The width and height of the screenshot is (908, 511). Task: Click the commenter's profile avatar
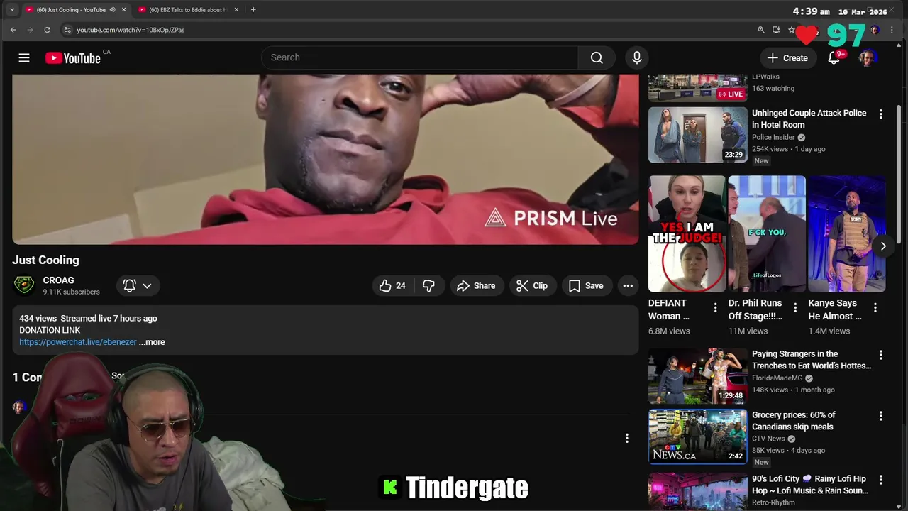[x=18, y=407]
